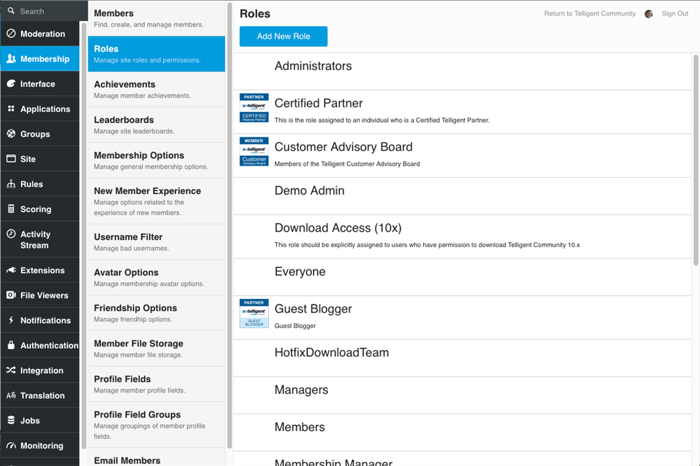Screen dimensions: 700x466
Task: Open Membership Options settings
Action: (x=156, y=160)
